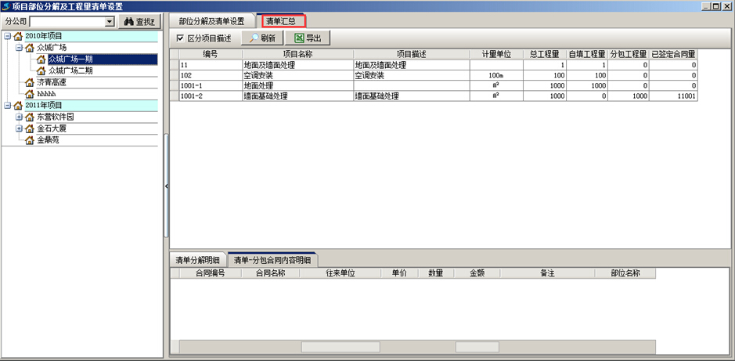Click the app icon in the title bar

pos(6,6)
